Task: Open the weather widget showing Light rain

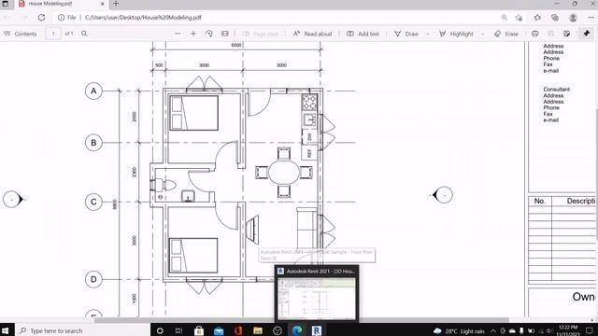Action: [x=459, y=331]
